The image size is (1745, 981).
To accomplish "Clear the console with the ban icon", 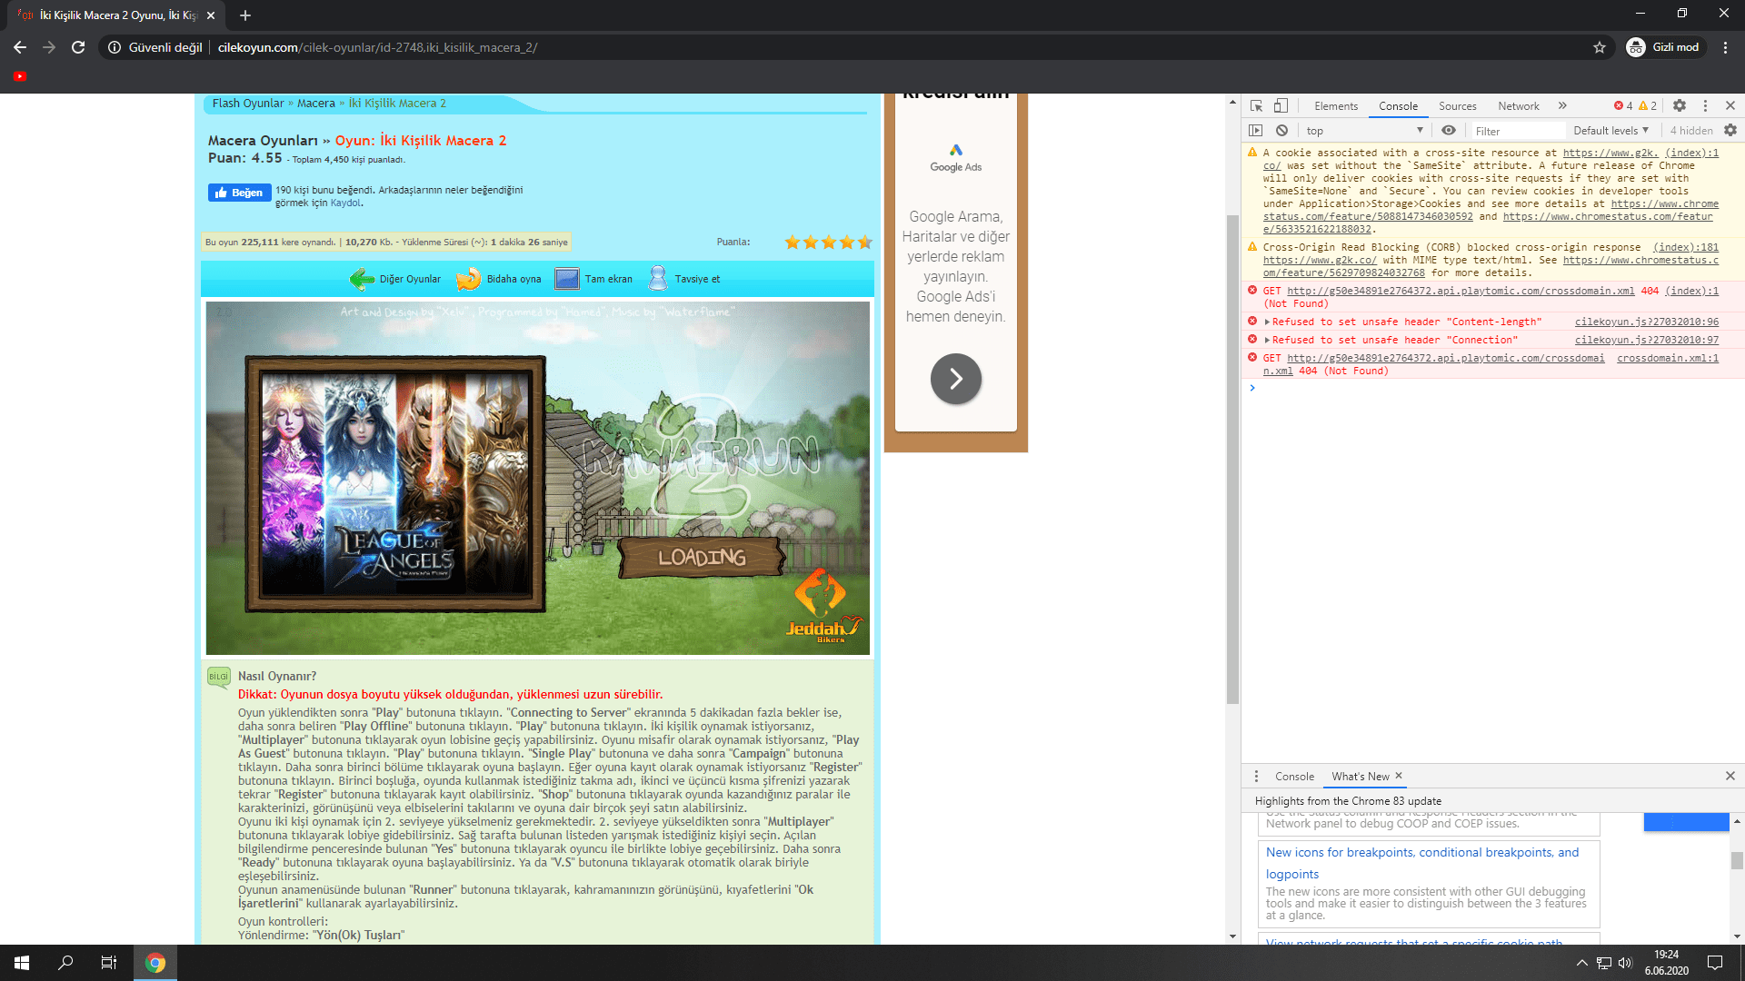I will [x=1281, y=131].
